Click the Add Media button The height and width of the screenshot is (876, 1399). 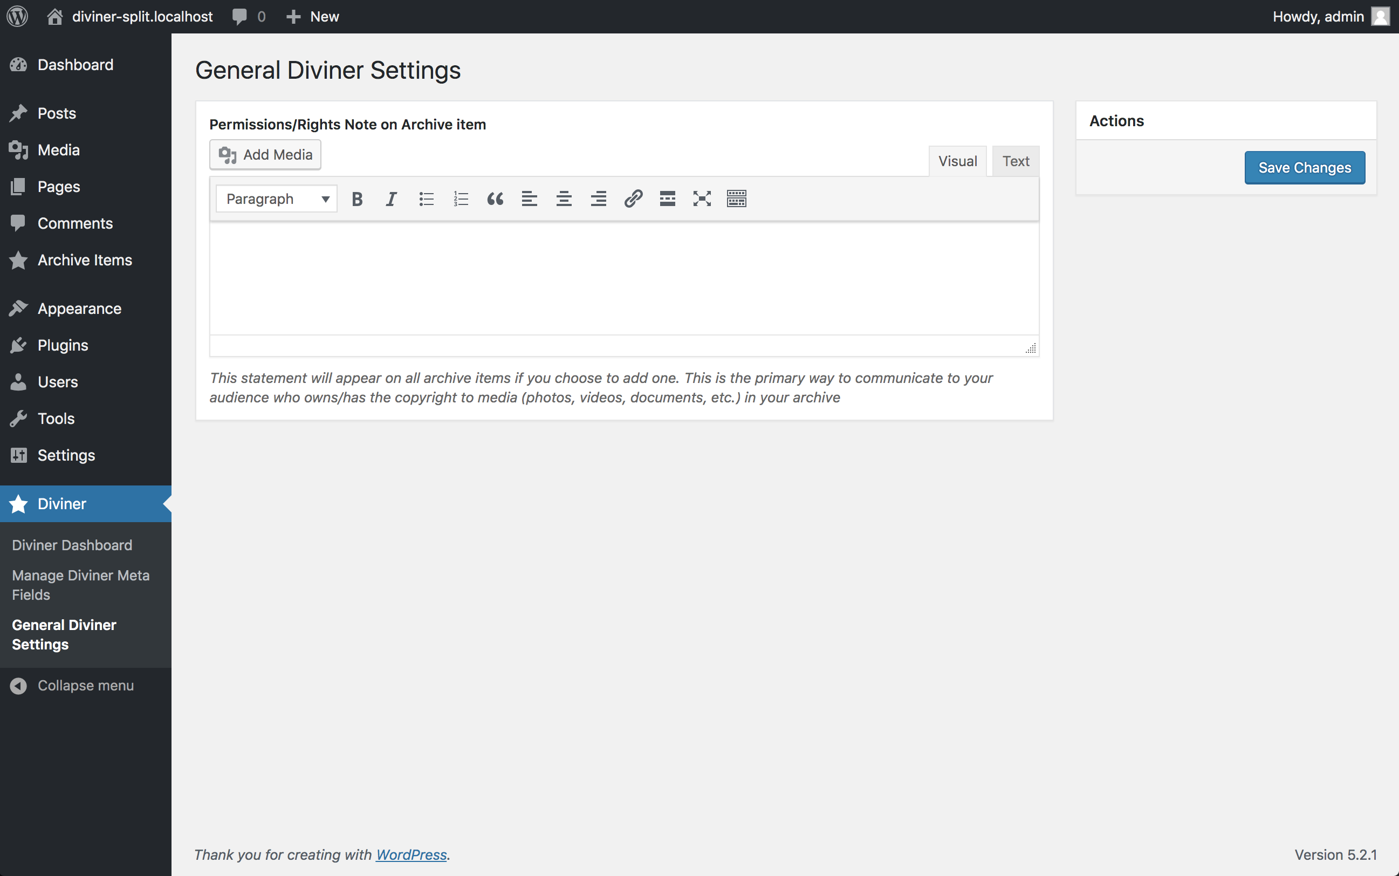click(x=265, y=155)
